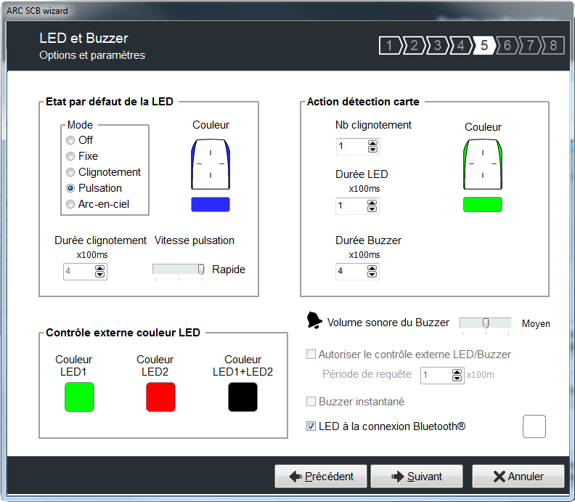Adjust the Volume sonore du Buzzer slider
Image resolution: width=575 pixels, height=502 pixels.
point(486,323)
